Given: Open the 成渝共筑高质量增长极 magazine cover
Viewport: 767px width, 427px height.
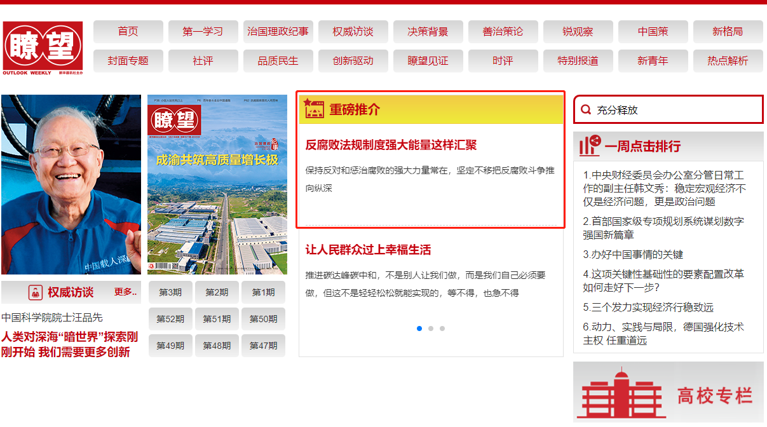Looking at the screenshot, I should click(x=217, y=184).
